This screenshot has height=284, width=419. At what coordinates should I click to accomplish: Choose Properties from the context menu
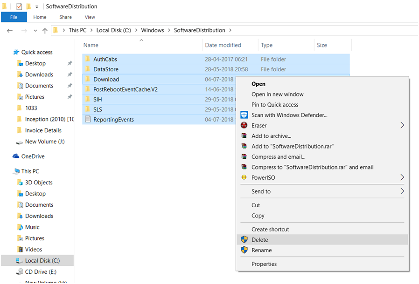click(322, 264)
